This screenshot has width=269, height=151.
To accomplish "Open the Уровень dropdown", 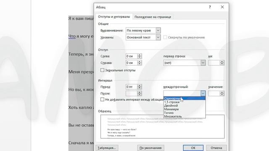I will [158, 37].
